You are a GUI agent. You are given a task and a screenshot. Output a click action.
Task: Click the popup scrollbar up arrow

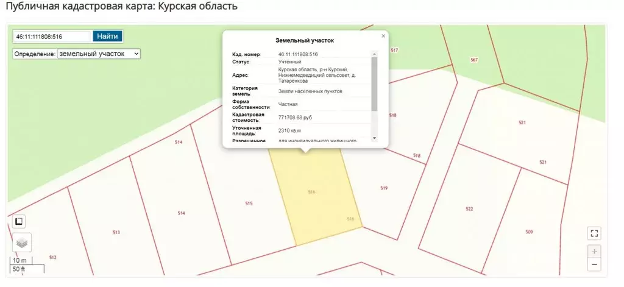(x=374, y=54)
